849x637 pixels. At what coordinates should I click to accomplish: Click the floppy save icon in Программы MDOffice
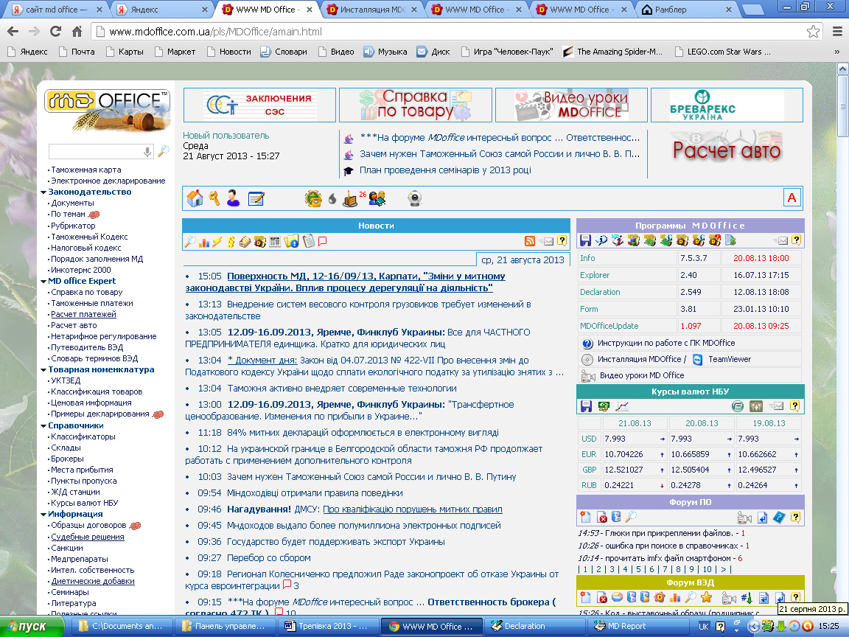(x=585, y=240)
